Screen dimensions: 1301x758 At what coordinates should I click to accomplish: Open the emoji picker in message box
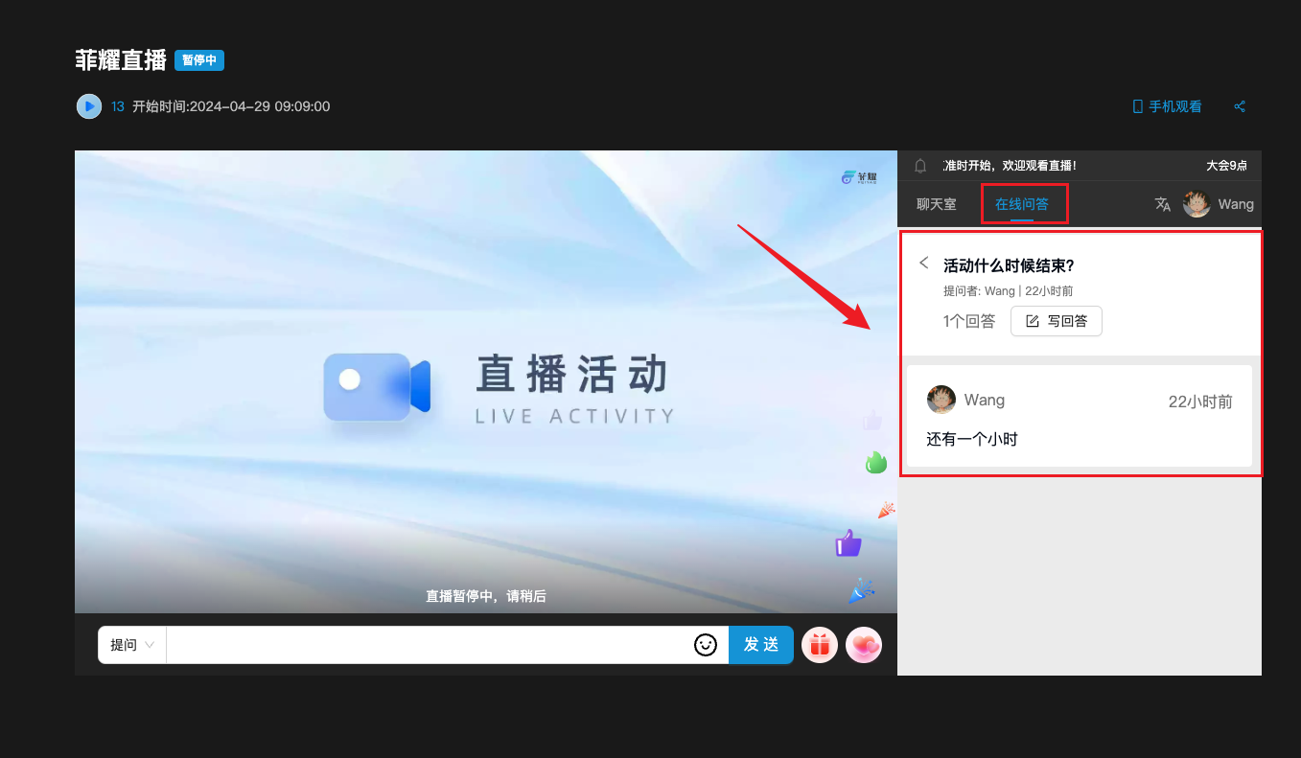tap(706, 645)
